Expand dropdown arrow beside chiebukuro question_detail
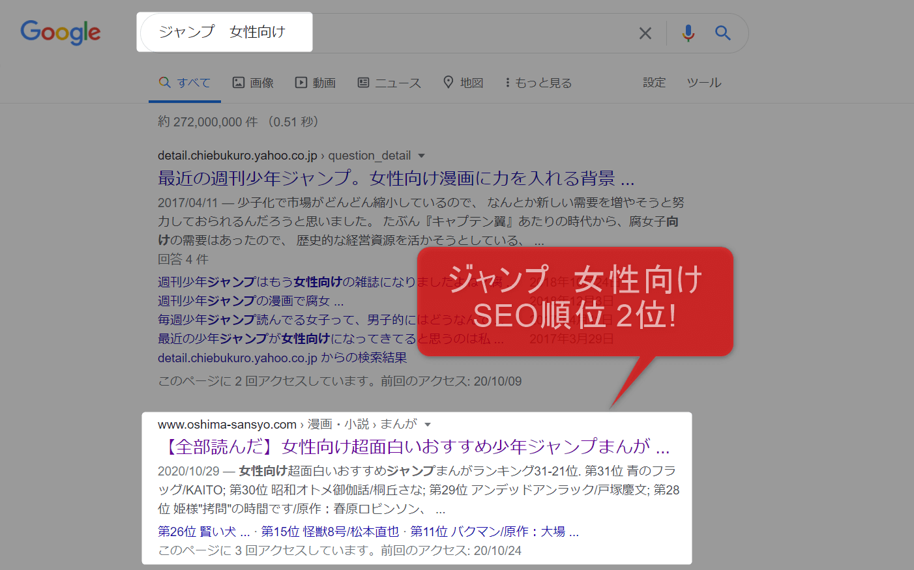Image resolution: width=914 pixels, height=570 pixels. 421,156
